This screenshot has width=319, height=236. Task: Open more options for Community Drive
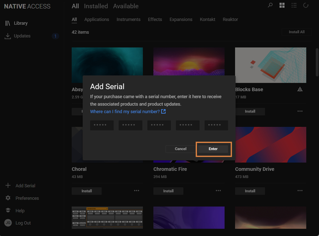[300, 191]
